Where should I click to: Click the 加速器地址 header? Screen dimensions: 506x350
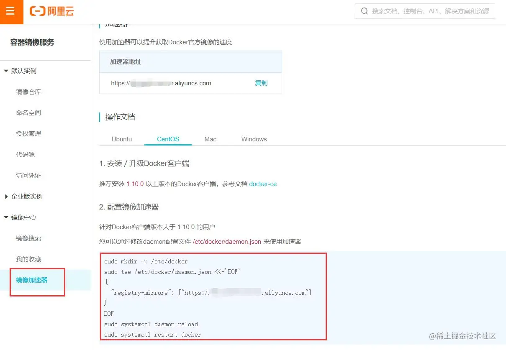126,62
